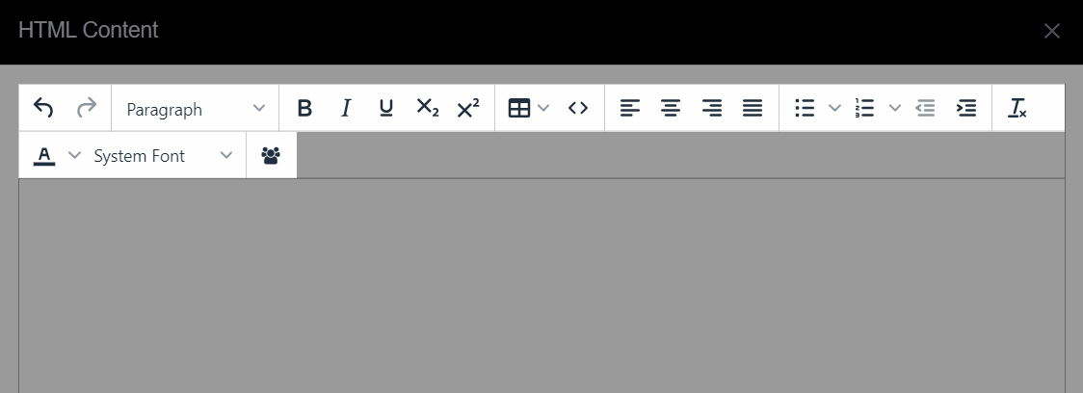
Task: Increase indent of the paragraph
Action: [x=967, y=109]
